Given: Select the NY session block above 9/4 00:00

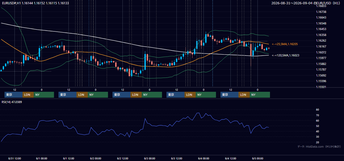Looking at the screenshot, I should point(206,95).
